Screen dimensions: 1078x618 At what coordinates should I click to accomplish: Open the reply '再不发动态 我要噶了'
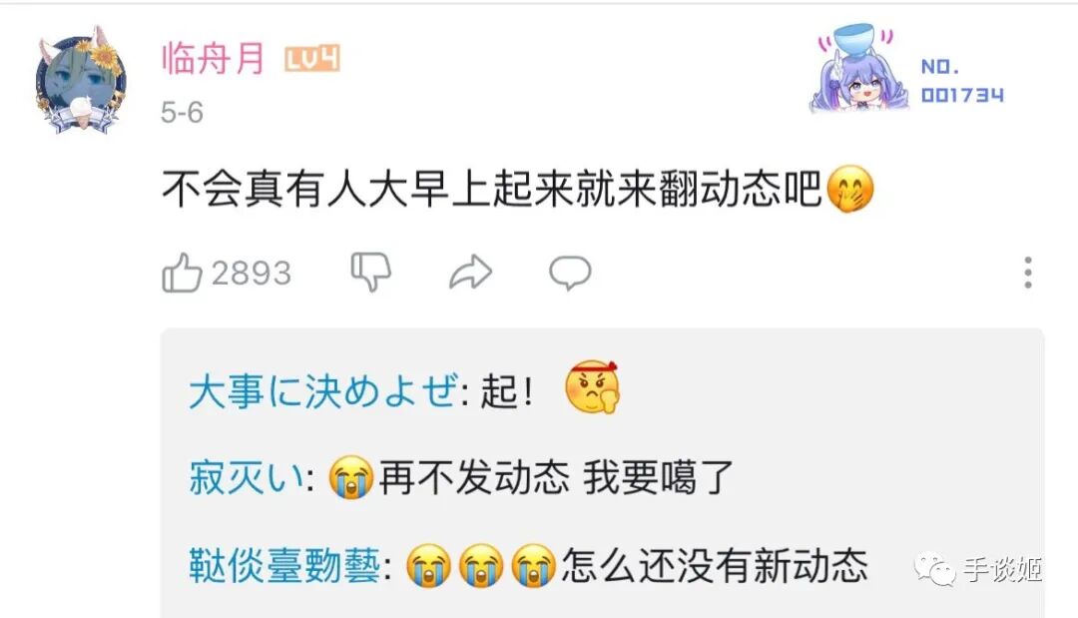(556, 478)
